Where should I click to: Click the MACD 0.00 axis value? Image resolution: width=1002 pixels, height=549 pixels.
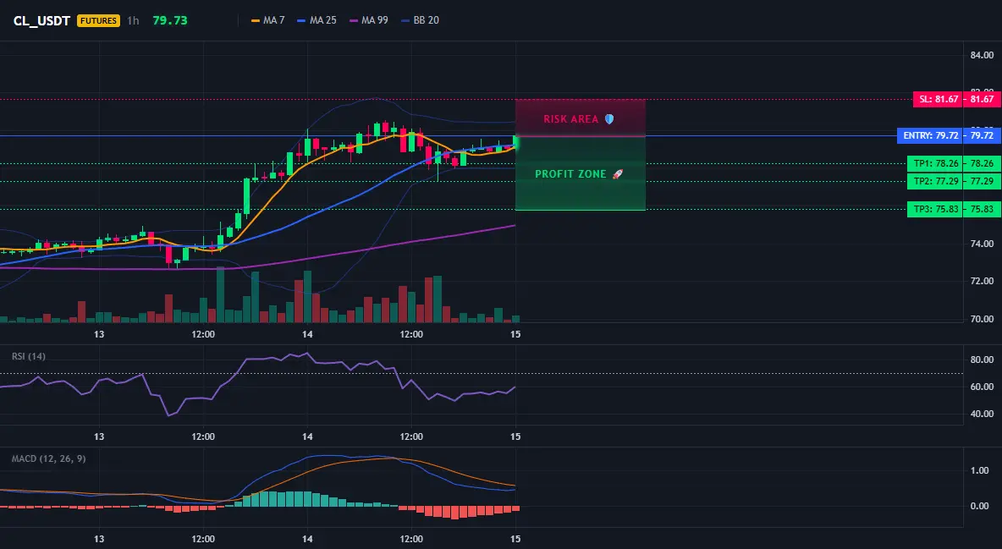pos(980,506)
